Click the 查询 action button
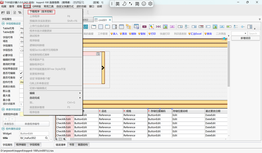262x153 pixels. pos(208,34)
